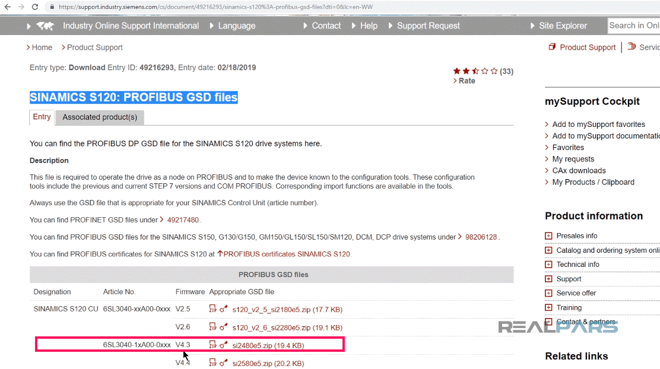Open the Help menu item
Screen dimensions: 660x369
(369, 26)
